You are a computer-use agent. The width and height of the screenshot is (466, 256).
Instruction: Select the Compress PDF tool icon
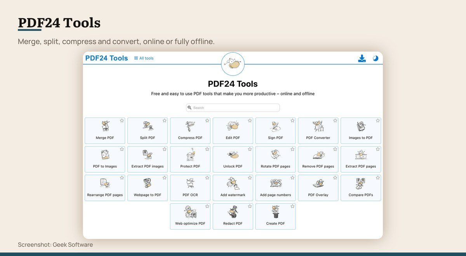(x=190, y=126)
